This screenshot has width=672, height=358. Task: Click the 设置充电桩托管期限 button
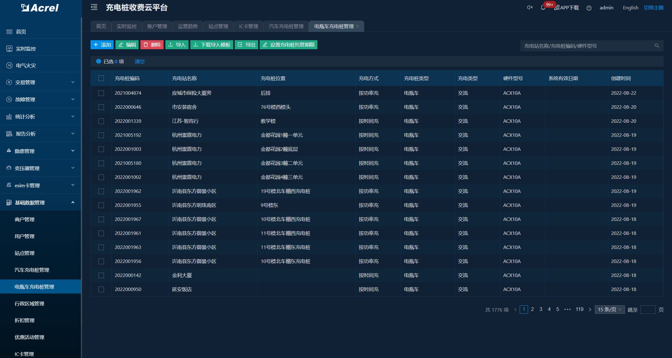coord(288,45)
